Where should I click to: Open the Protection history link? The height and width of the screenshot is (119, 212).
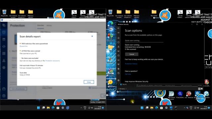click(131, 64)
